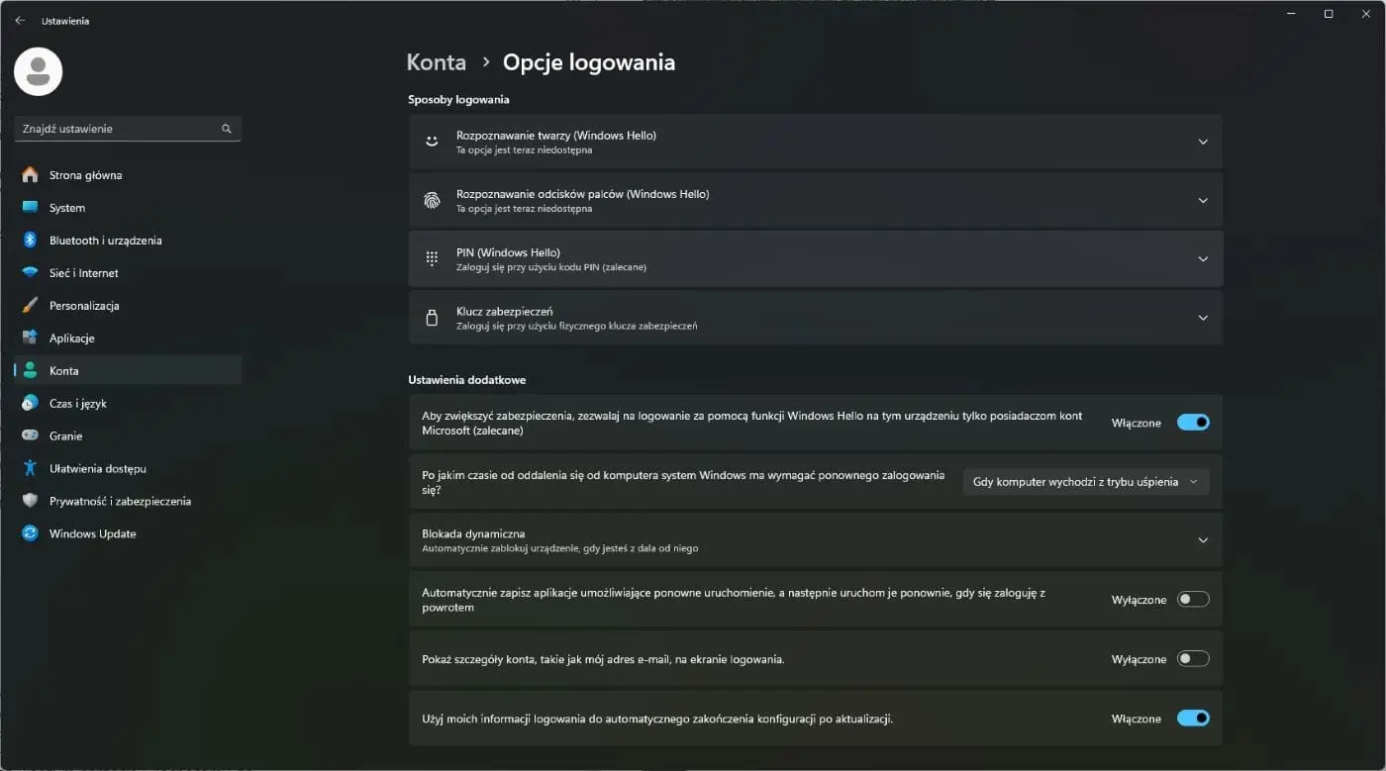Viewport: 1386px width, 771px height.
Task: Click the Konta person icon
Action: coord(30,370)
